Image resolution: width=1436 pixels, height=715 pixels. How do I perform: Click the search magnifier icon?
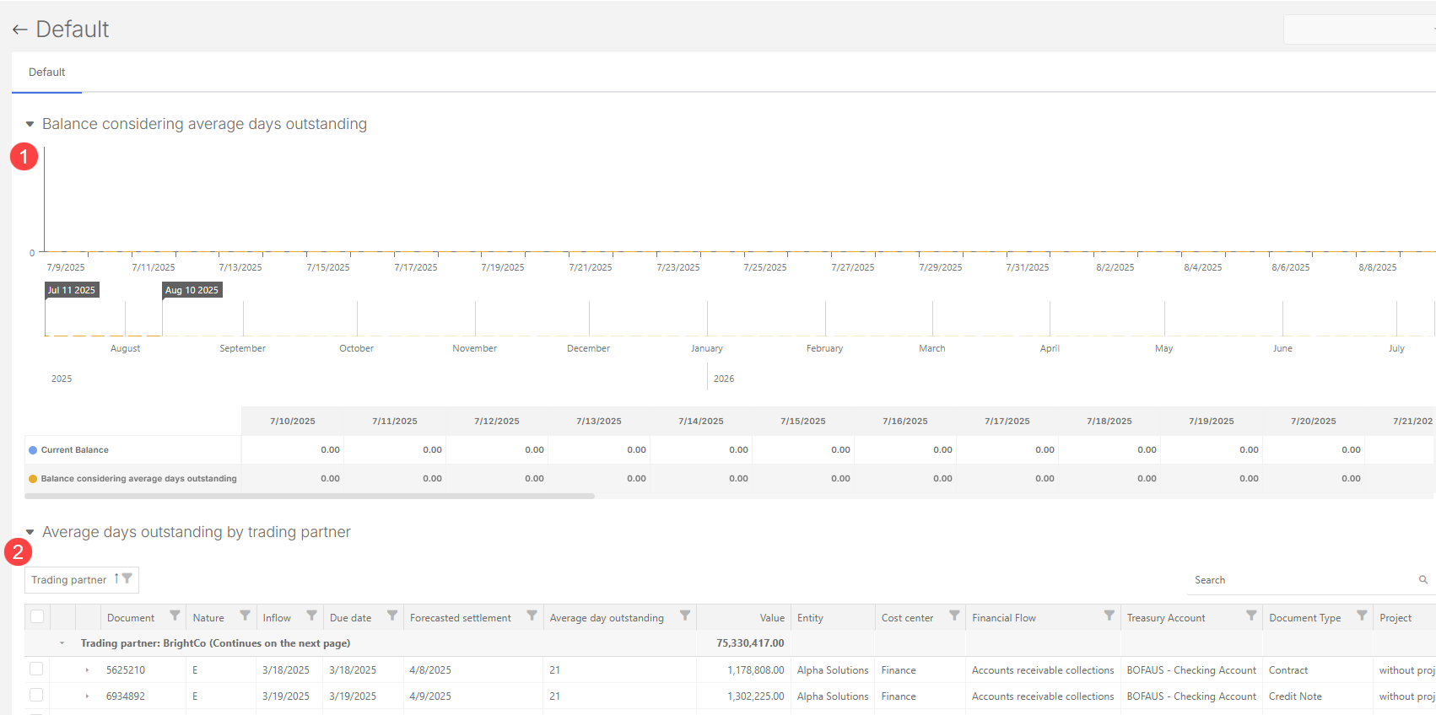[1423, 580]
